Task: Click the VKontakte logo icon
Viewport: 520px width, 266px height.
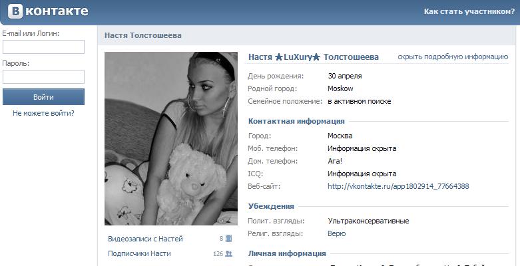Action: pos(15,11)
